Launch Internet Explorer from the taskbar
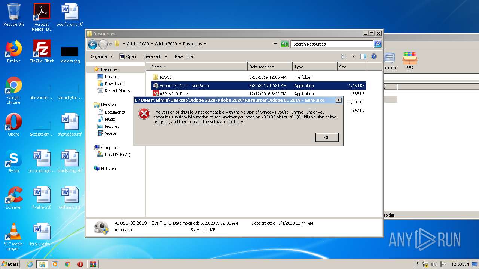This screenshot has width=479, height=269. [x=30, y=264]
